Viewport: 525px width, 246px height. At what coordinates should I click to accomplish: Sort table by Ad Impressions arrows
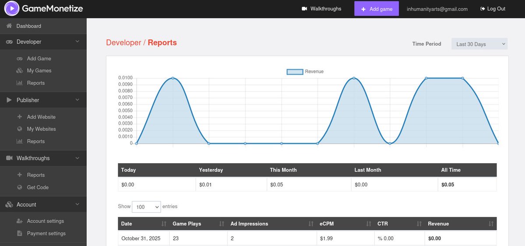point(311,224)
